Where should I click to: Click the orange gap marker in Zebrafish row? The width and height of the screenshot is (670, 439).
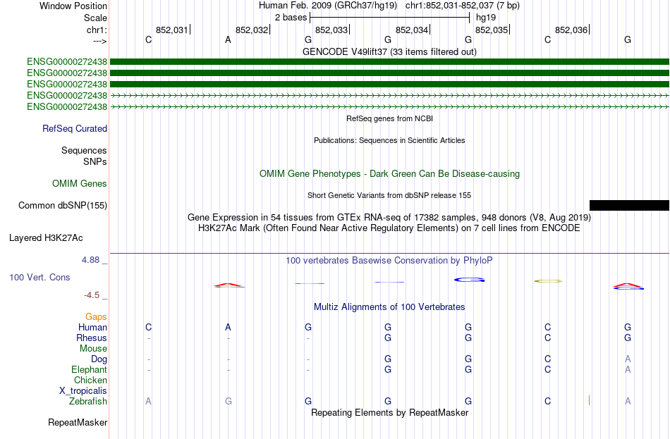tap(589, 400)
